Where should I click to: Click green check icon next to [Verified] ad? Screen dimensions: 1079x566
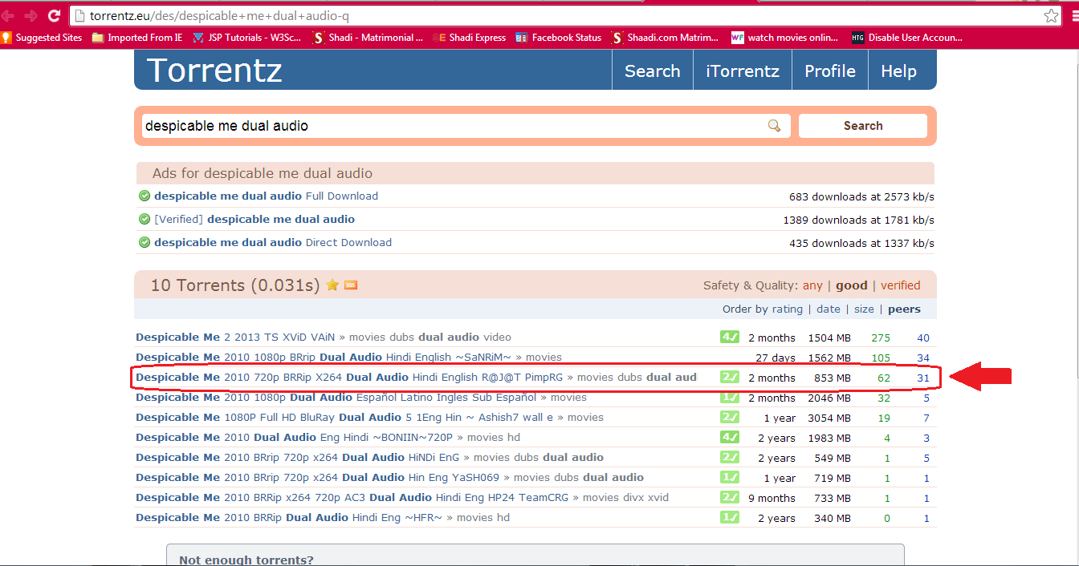pos(145,219)
